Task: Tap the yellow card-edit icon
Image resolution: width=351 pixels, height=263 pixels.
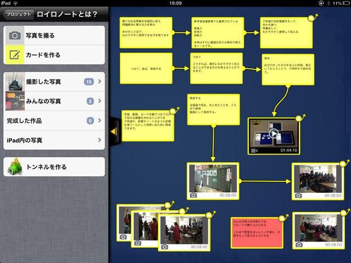Action: [15, 55]
